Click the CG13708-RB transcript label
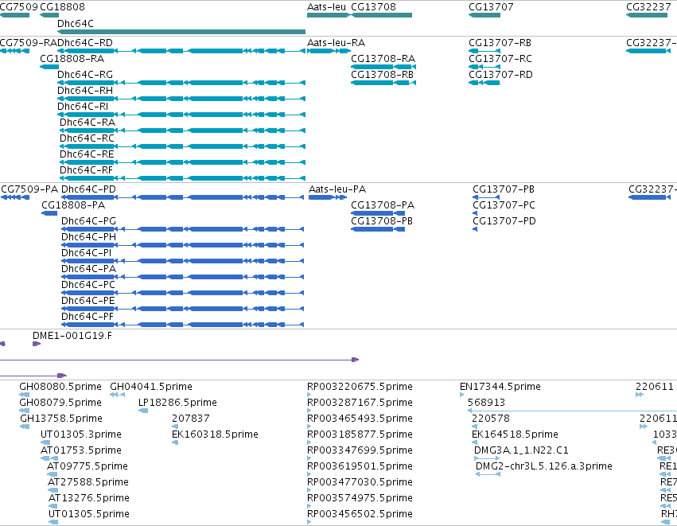The image size is (677, 526). pos(382,75)
